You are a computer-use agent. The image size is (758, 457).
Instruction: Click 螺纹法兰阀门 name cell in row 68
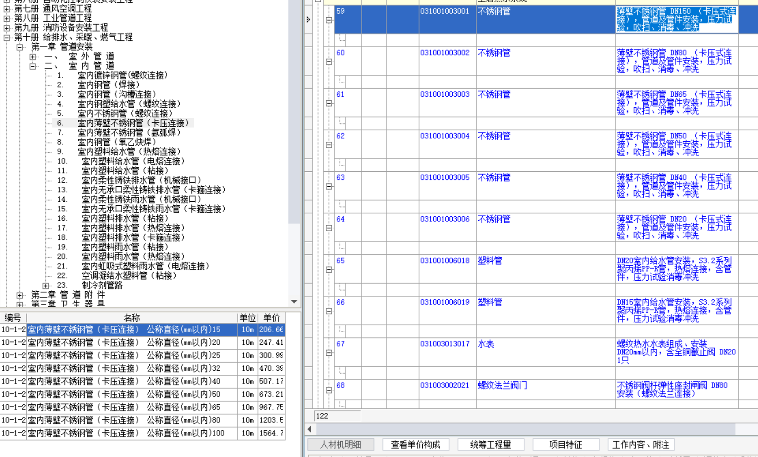(546, 390)
